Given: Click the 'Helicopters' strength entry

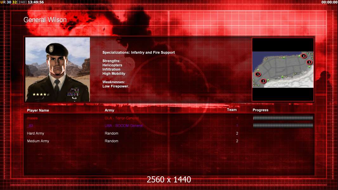Looking at the screenshot, I should pyautogui.click(x=112, y=65).
